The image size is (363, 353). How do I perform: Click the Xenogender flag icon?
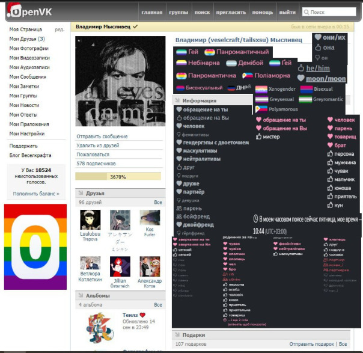(261, 89)
